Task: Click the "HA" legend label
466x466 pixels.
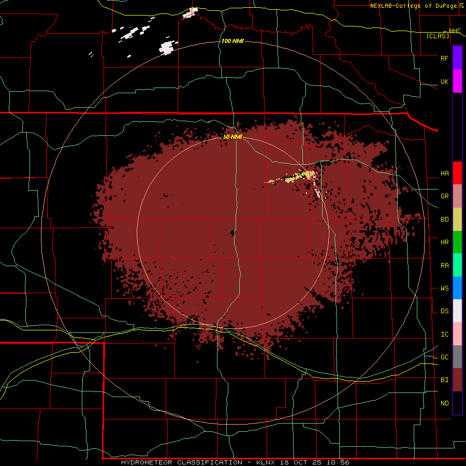Action: (x=444, y=173)
